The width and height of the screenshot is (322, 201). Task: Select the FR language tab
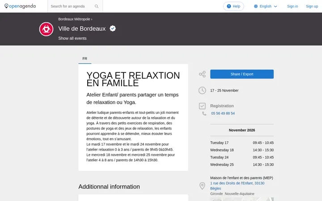[85, 59]
